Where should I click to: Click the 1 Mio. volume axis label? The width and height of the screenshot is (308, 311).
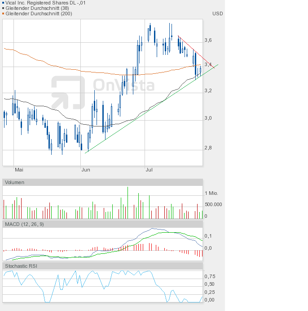coord(211,193)
